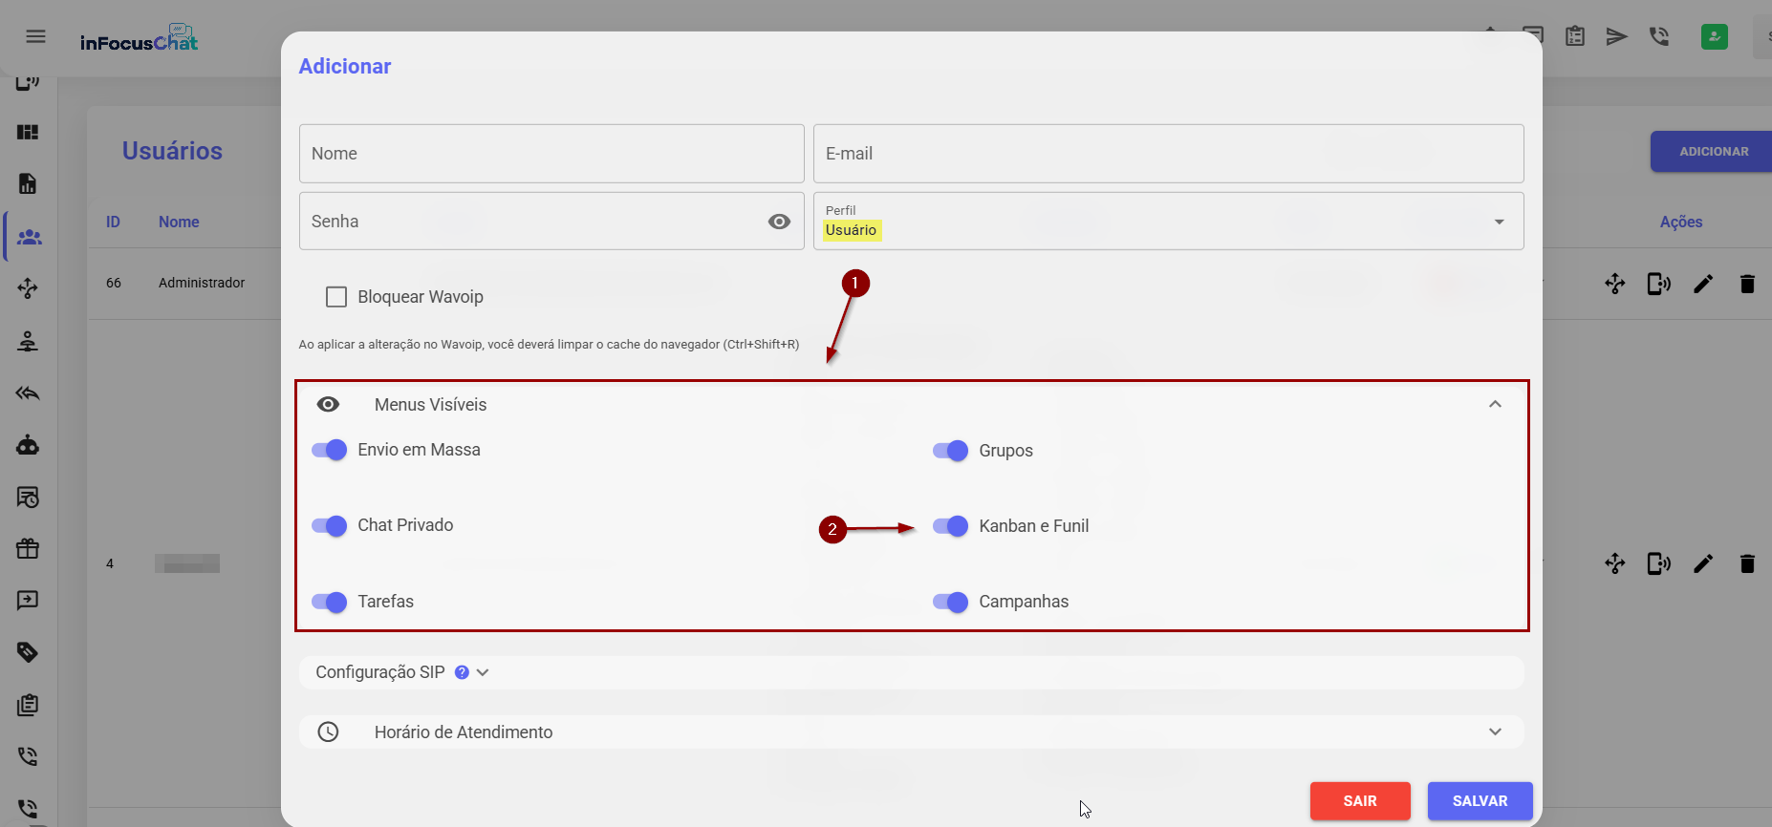Click the Nome input field
This screenshot has width=1772, height=827.
point(551,154)
